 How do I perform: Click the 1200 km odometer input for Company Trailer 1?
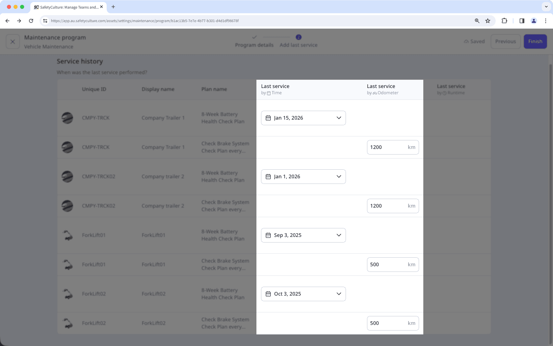click(x=393, y=147)
